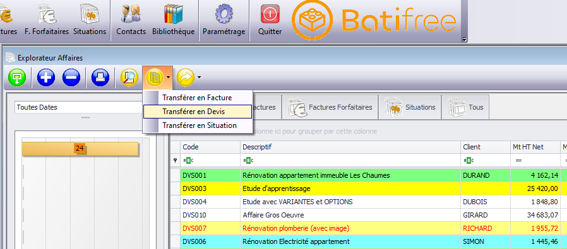Sort by the Code column header
567x249 pixels.
[210, 147]
